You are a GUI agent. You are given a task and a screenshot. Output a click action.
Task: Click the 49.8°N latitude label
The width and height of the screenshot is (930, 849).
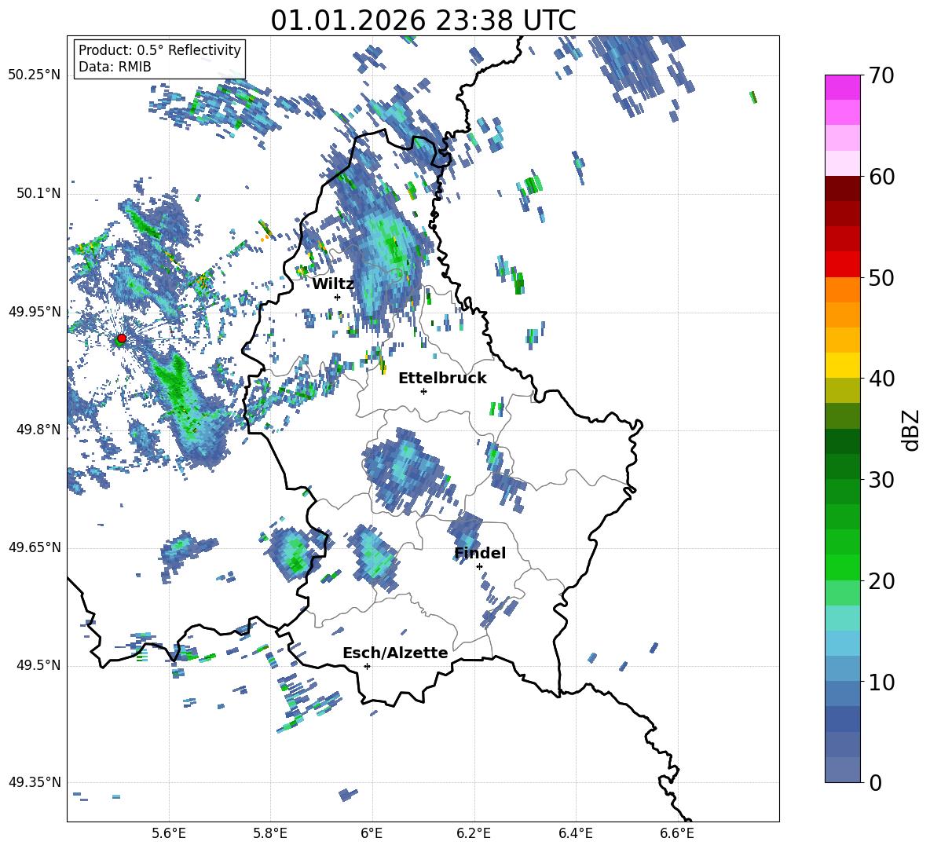pos(38,430)
